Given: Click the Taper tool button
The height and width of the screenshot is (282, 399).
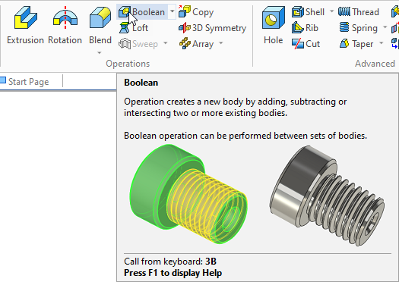Looking at the screenshot, I should pos(356,44).
